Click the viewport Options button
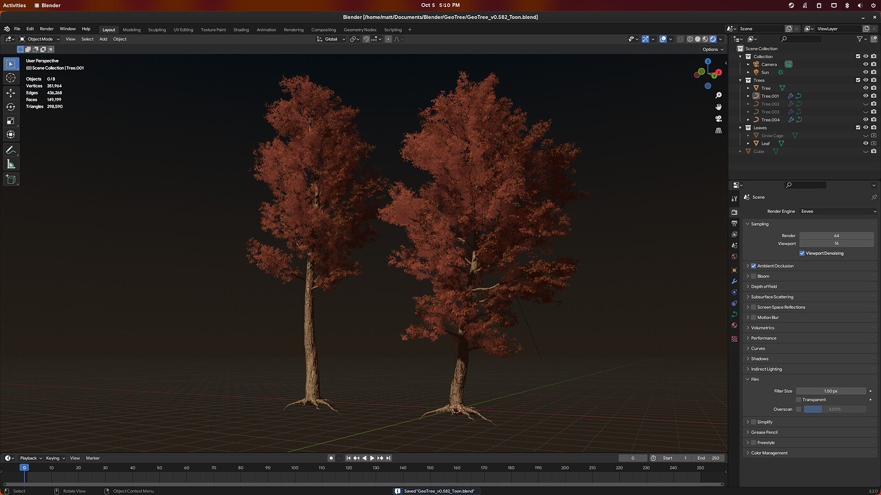This screenshot has height=495, width=881. point(712,49)
